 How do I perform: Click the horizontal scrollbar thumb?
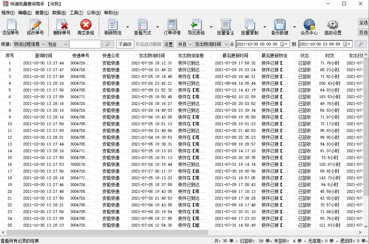coord(107,233)
